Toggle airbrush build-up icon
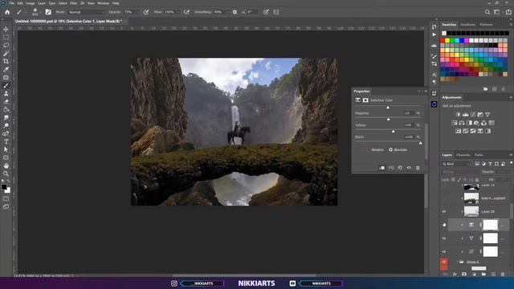 186,12
